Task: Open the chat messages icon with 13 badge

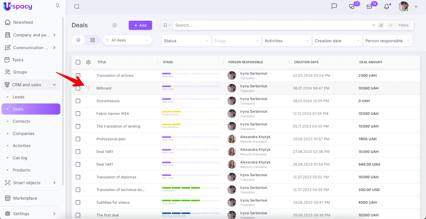Action: [352, 7]
